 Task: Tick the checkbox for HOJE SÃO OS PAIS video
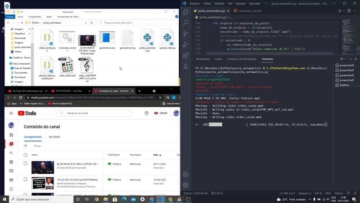[x=25, y=179]
